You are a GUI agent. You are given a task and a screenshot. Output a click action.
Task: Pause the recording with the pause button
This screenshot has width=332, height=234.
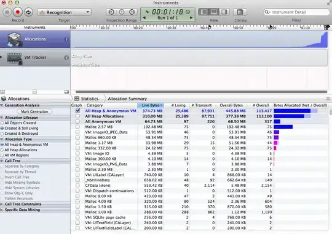tap(7, 12)
